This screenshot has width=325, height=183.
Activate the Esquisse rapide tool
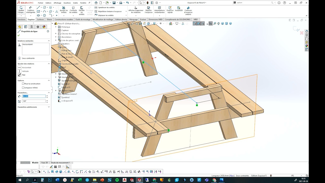(x=170, y=10)
